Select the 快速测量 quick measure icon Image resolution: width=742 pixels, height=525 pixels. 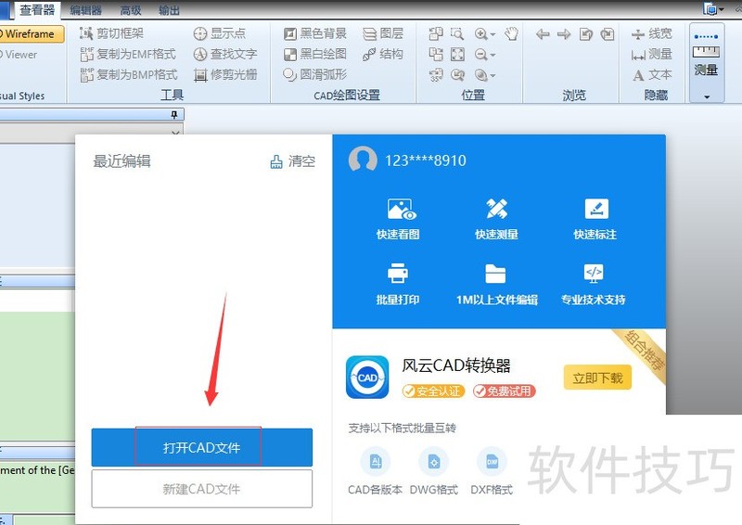tap(496, 210)
